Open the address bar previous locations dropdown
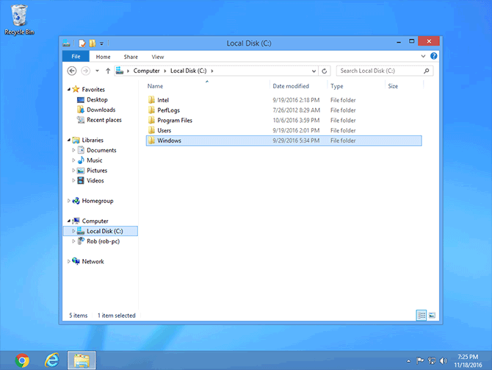This screenshot has width=492, height=370. (x=314, y=71)
